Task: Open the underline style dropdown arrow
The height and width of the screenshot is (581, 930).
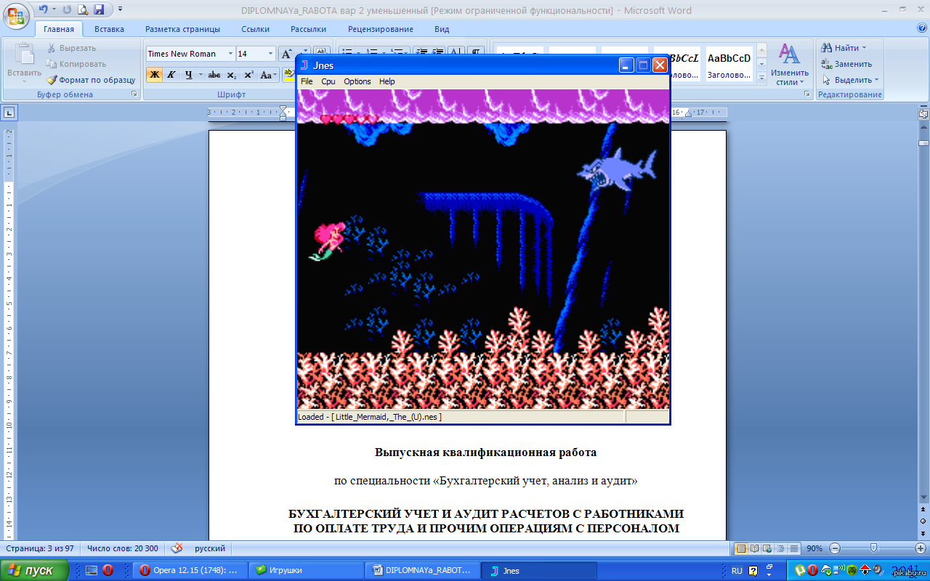Action: [200, 75]
